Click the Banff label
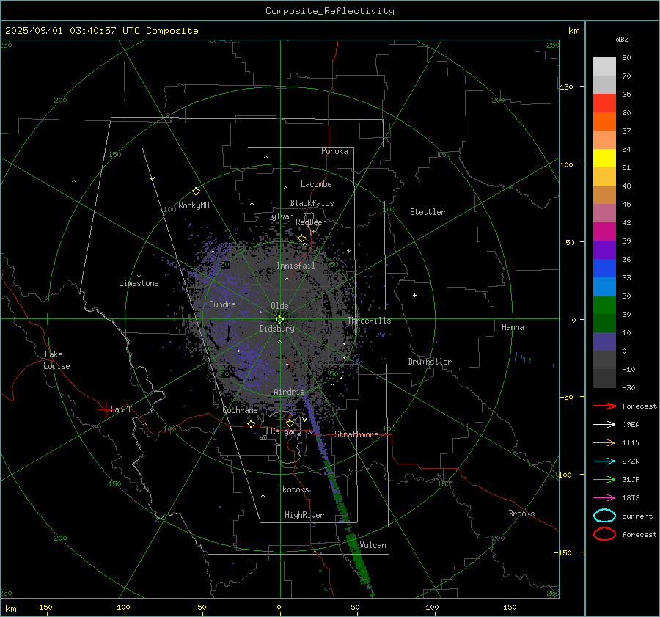 [121, 409]
